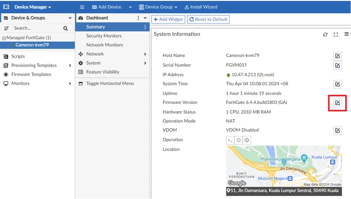Viewport: 351px width, 199px height.
Task: Open the Device Group dropdown menu
Action: [x=158, y=7]
